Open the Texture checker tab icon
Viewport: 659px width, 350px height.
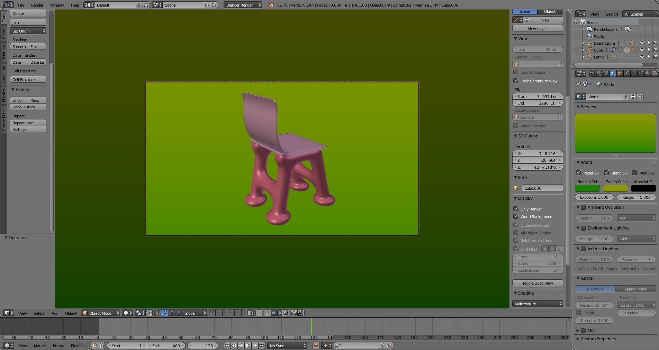[655, 73]
